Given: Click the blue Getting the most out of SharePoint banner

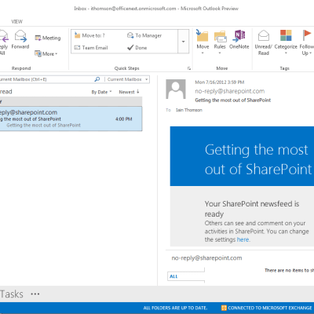Looking at the screenshot, I should coord(242,156).
